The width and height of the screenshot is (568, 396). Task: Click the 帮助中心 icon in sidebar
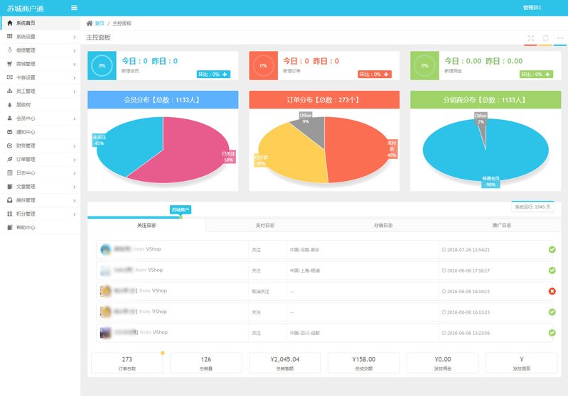coord(9,228)
